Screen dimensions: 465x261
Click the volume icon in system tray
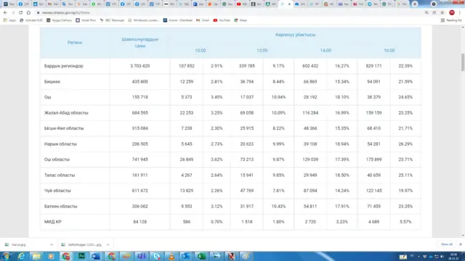point(442,257)
